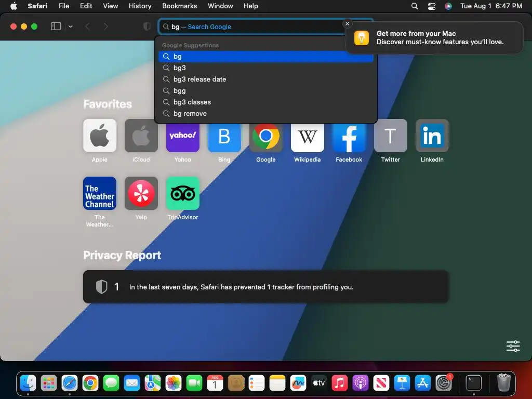Open Launchpad from the Dock
532x399 pixels.
[49, 383]
